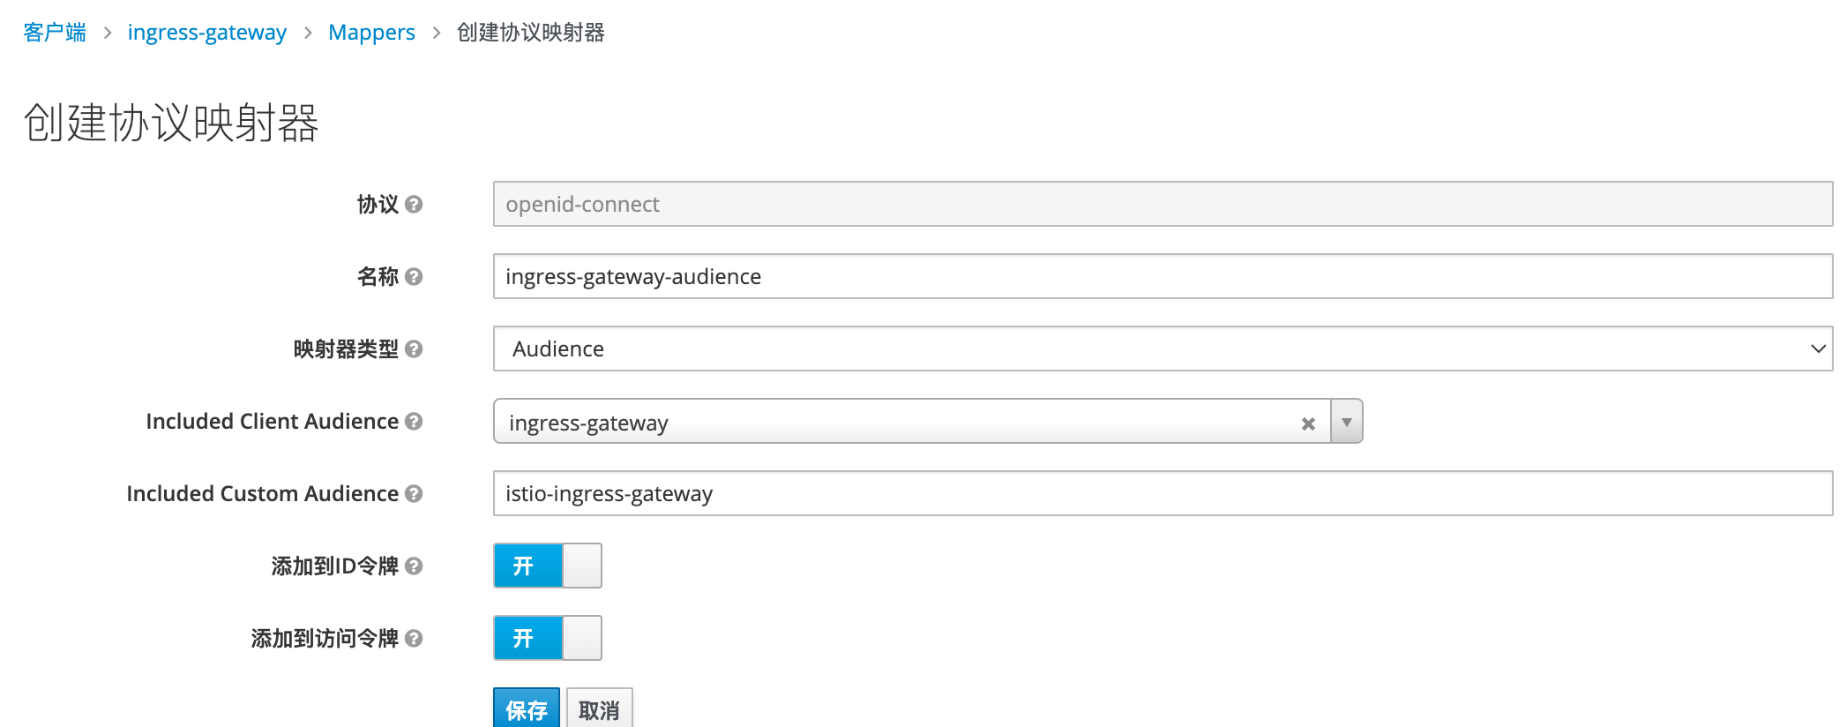Expand the Included Client Audience selector arrow

(1347, 423)
